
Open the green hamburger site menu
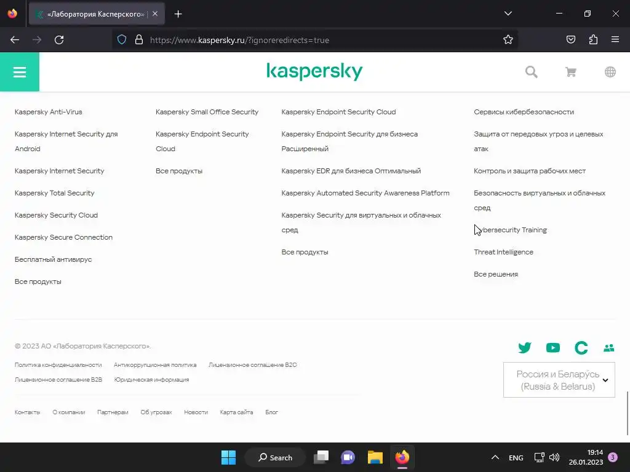pos(20,72)
